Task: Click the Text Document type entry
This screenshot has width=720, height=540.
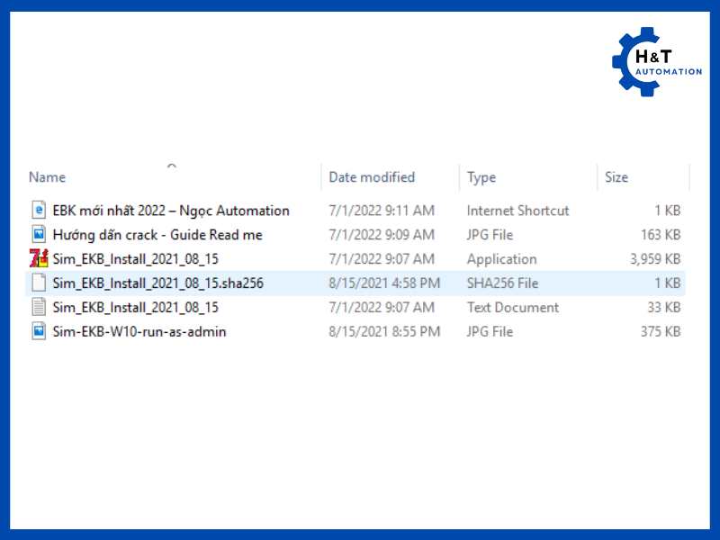Action: click(x=512, y=308)
